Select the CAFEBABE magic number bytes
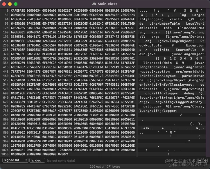The image size is (210, 169). [x=18, y=10]
